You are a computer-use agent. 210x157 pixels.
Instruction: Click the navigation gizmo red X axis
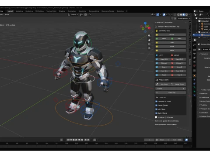149,28
